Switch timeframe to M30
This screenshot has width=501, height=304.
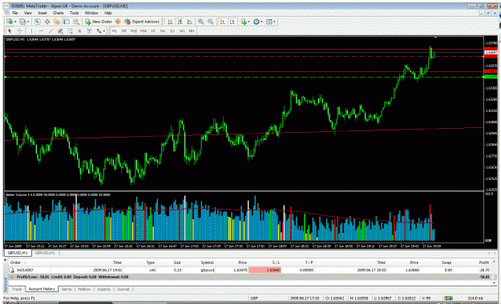[x=143, y=31]
